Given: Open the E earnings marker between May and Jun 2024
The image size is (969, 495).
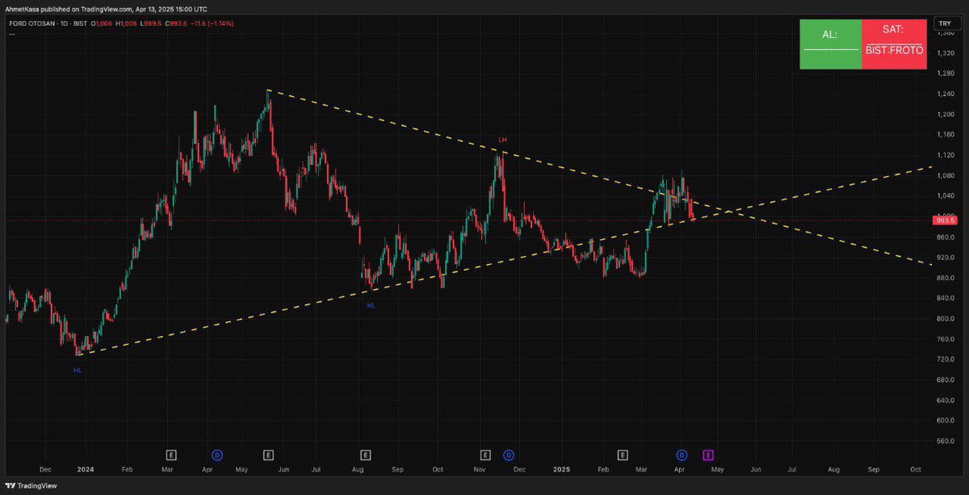Looking at the screenshot, I should pyautogui.click(x=268, y=455).
